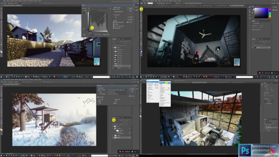Toggle Channel Overlays checkbox in Curves dialog
Screen dimensions: 279x157
coord(113,22)
